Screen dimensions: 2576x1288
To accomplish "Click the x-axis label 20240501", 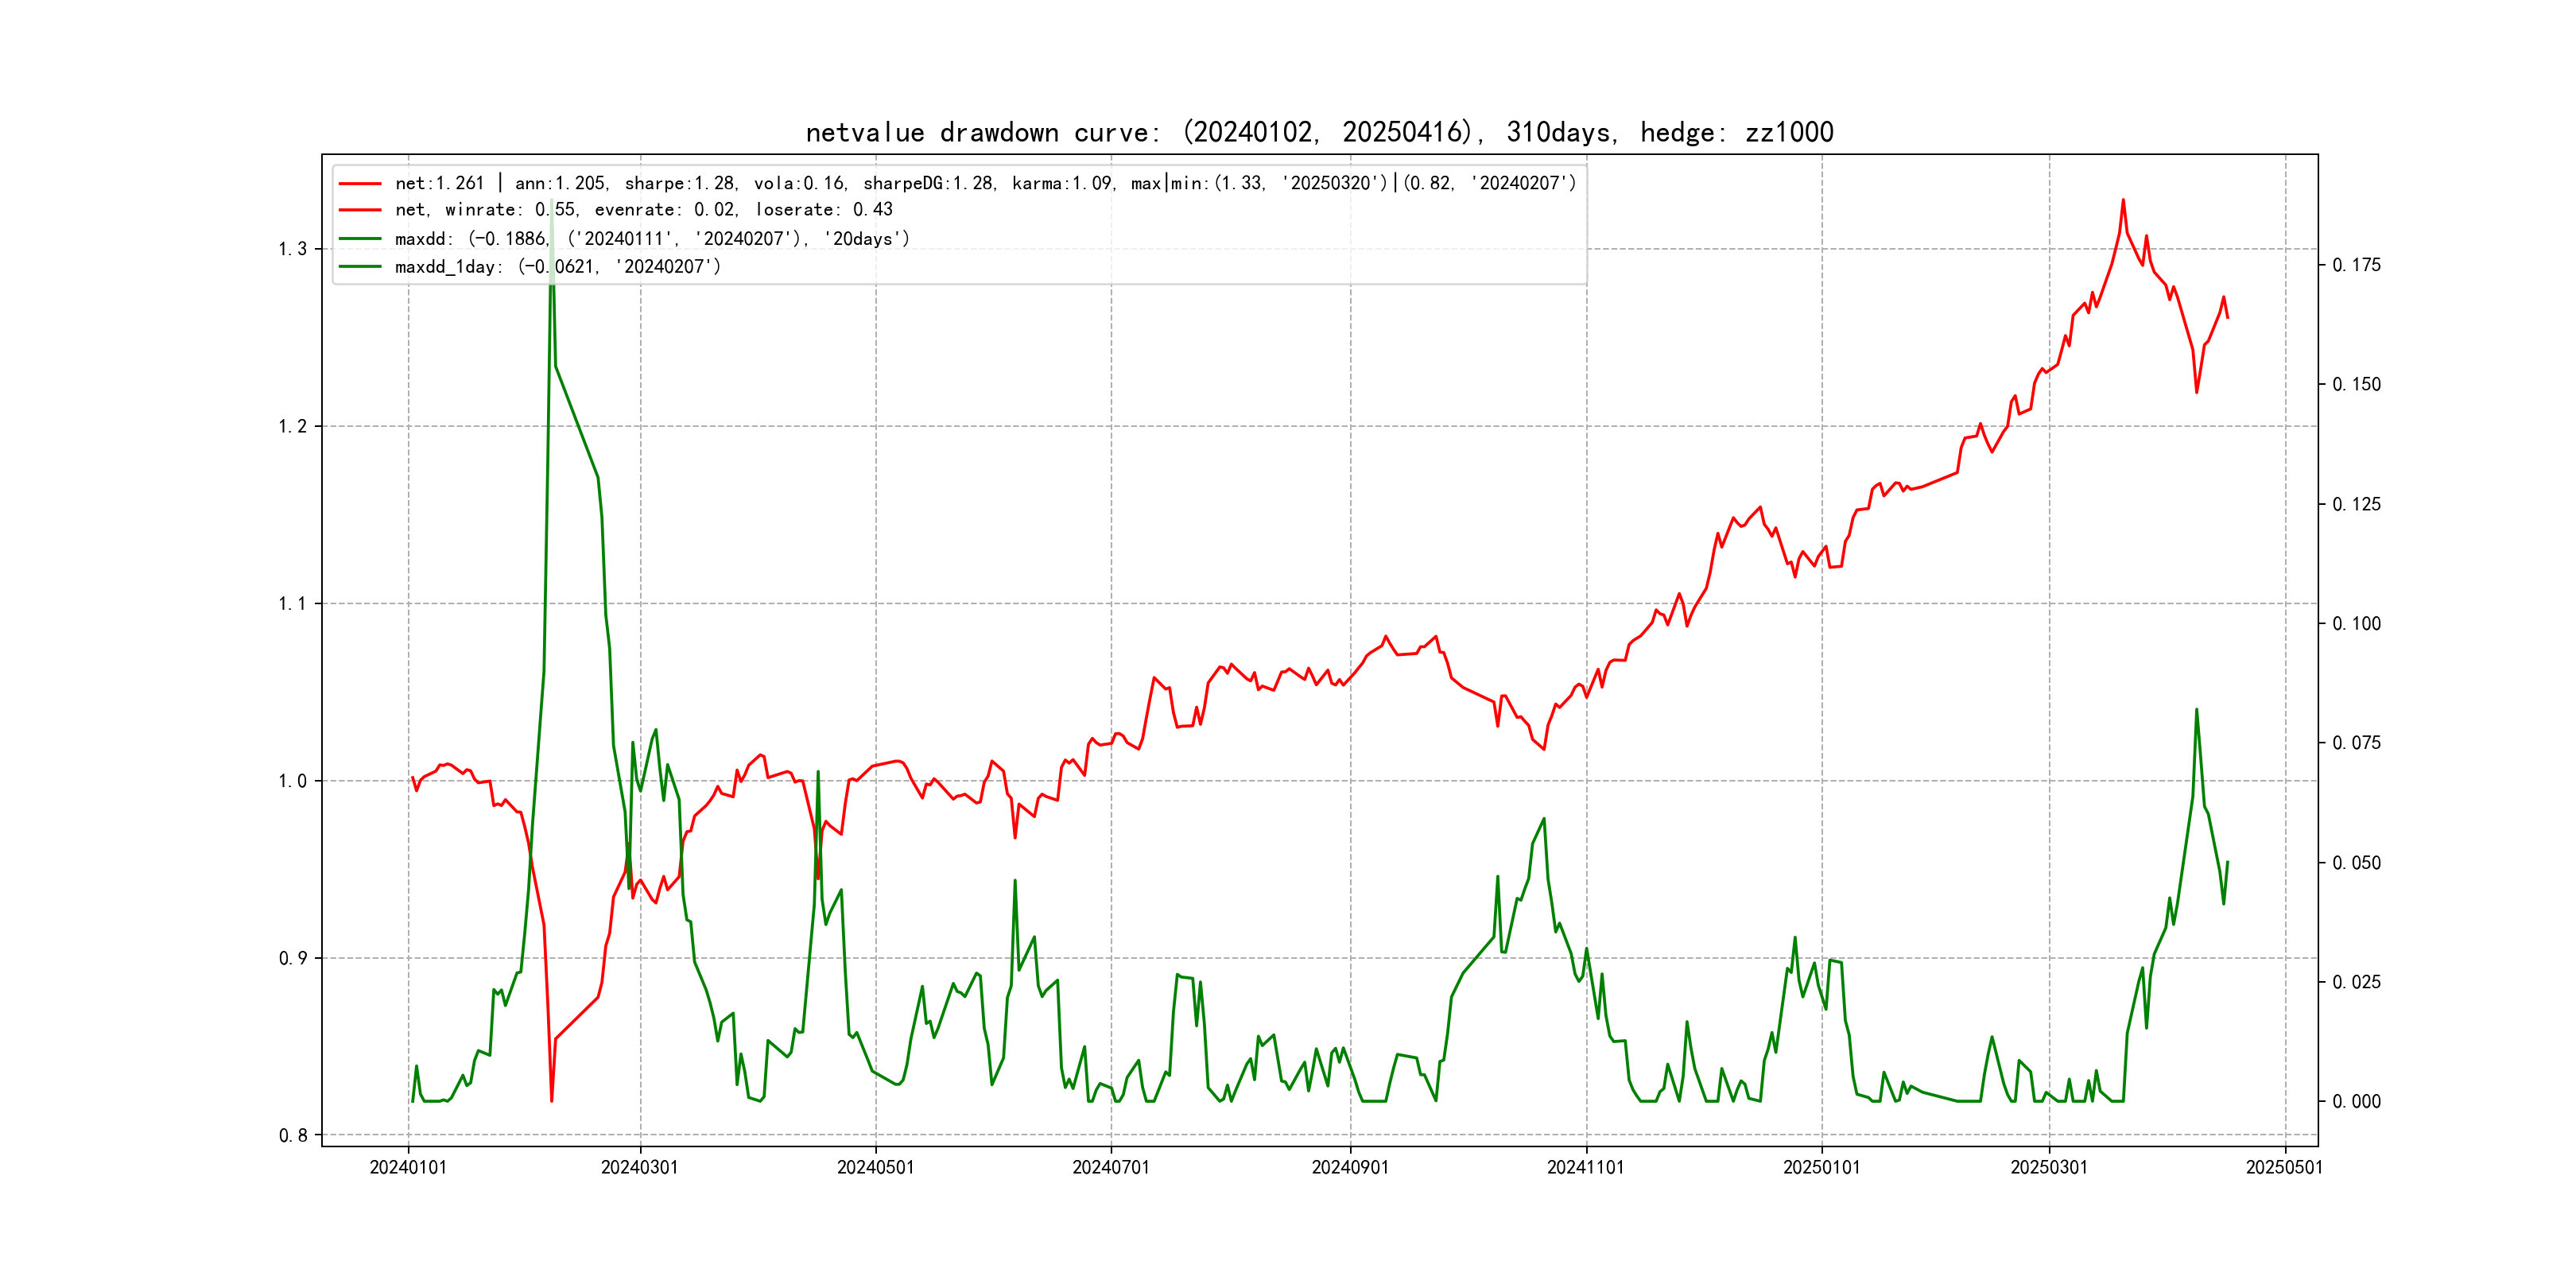I will click(x=875, y=1168).
